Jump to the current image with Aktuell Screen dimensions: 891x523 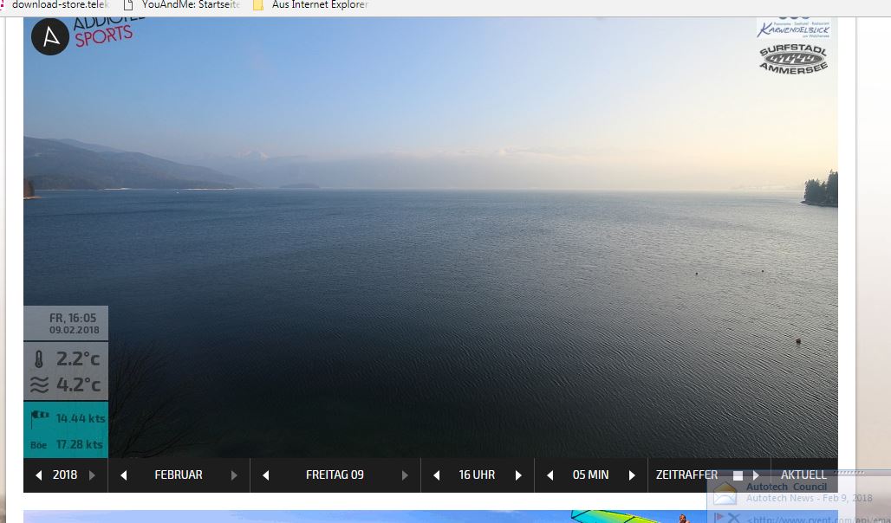coord(803,475)
